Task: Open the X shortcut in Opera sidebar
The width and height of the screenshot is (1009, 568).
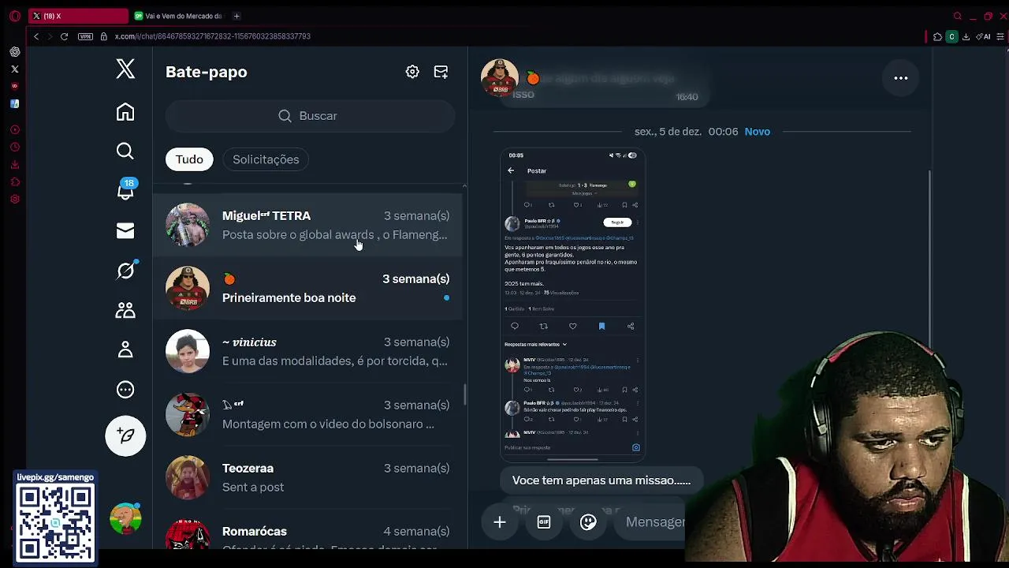Action: point(15,69)
